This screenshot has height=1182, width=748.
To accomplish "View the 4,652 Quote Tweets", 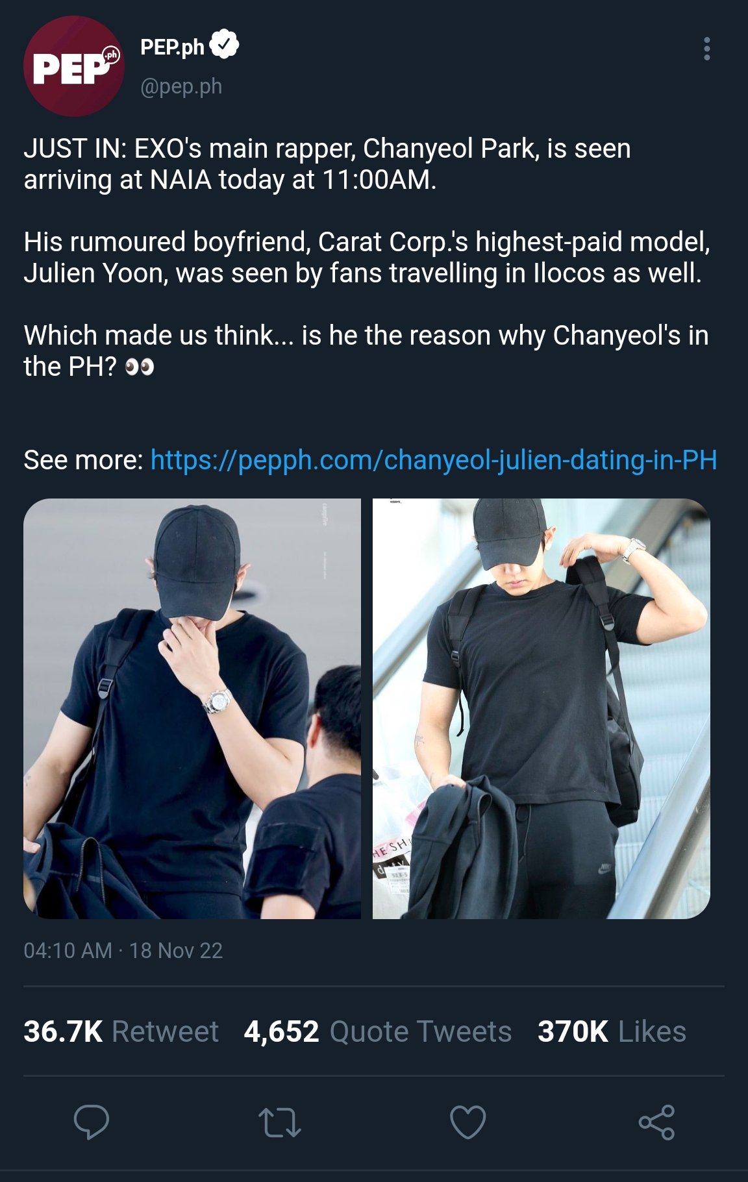I will click(x=378, y=1031).
